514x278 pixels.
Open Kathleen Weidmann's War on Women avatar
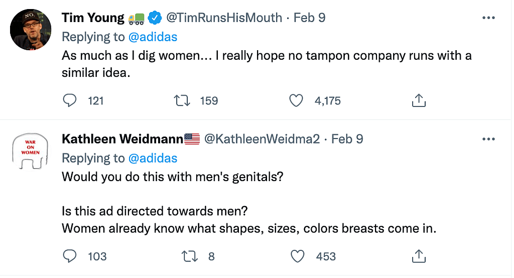[x=31, y=151]
